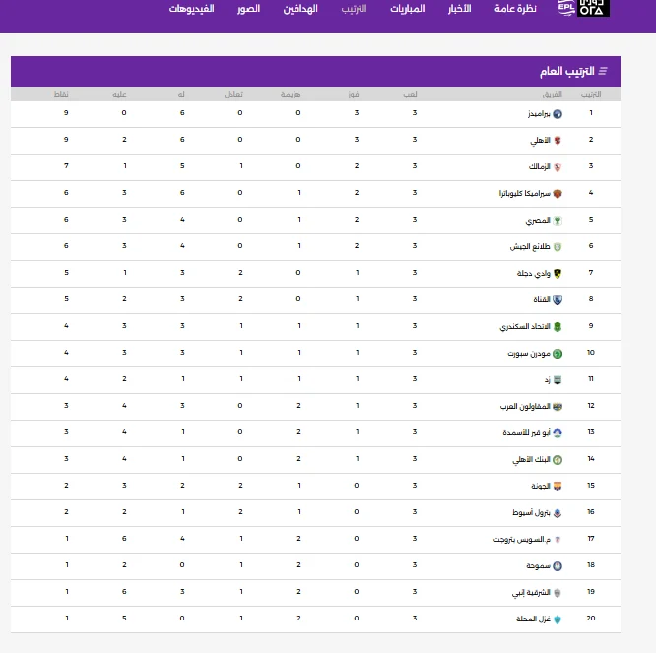
Task: Click the سموحة team crest
Action: [x=558, y=566]
